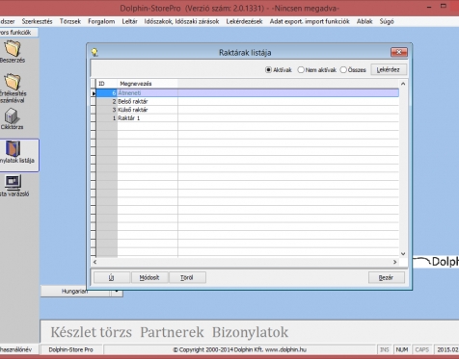
Task: Open the Súgó menu
Action: 387,21
